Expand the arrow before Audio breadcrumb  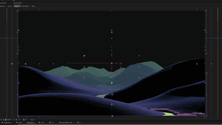coord(30,6)
